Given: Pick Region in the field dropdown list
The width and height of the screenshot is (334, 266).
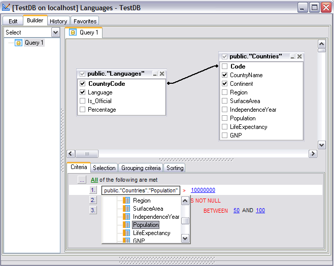Looking at the screenshot, I should [x=142, y=201].
